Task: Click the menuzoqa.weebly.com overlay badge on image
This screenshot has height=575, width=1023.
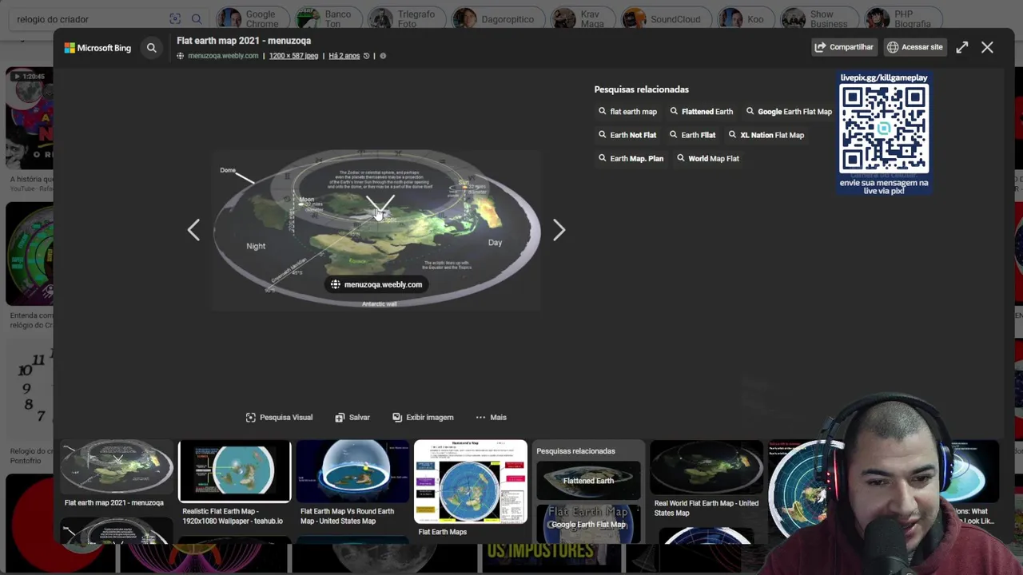Action: (376, 284)
